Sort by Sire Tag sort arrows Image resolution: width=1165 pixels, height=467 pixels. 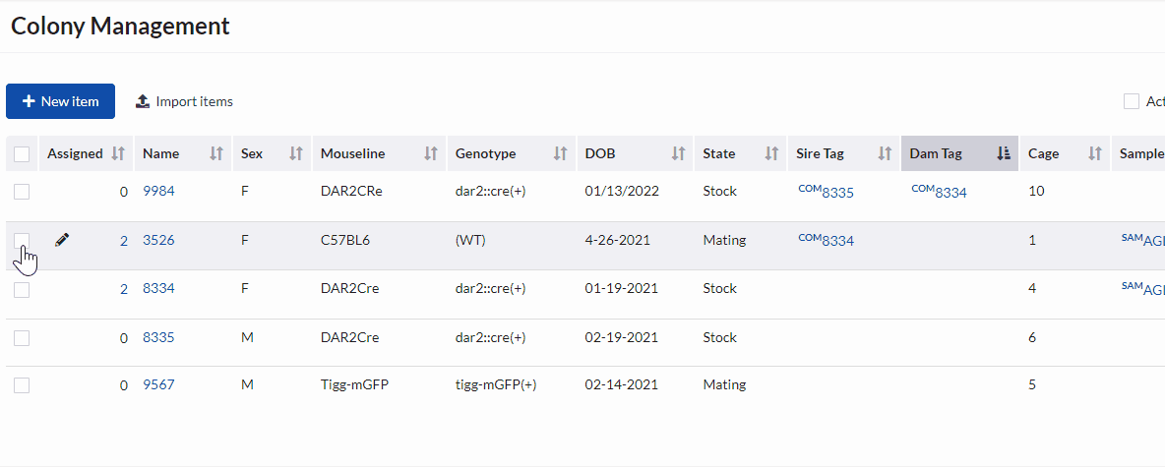click(x=886, y=153)
